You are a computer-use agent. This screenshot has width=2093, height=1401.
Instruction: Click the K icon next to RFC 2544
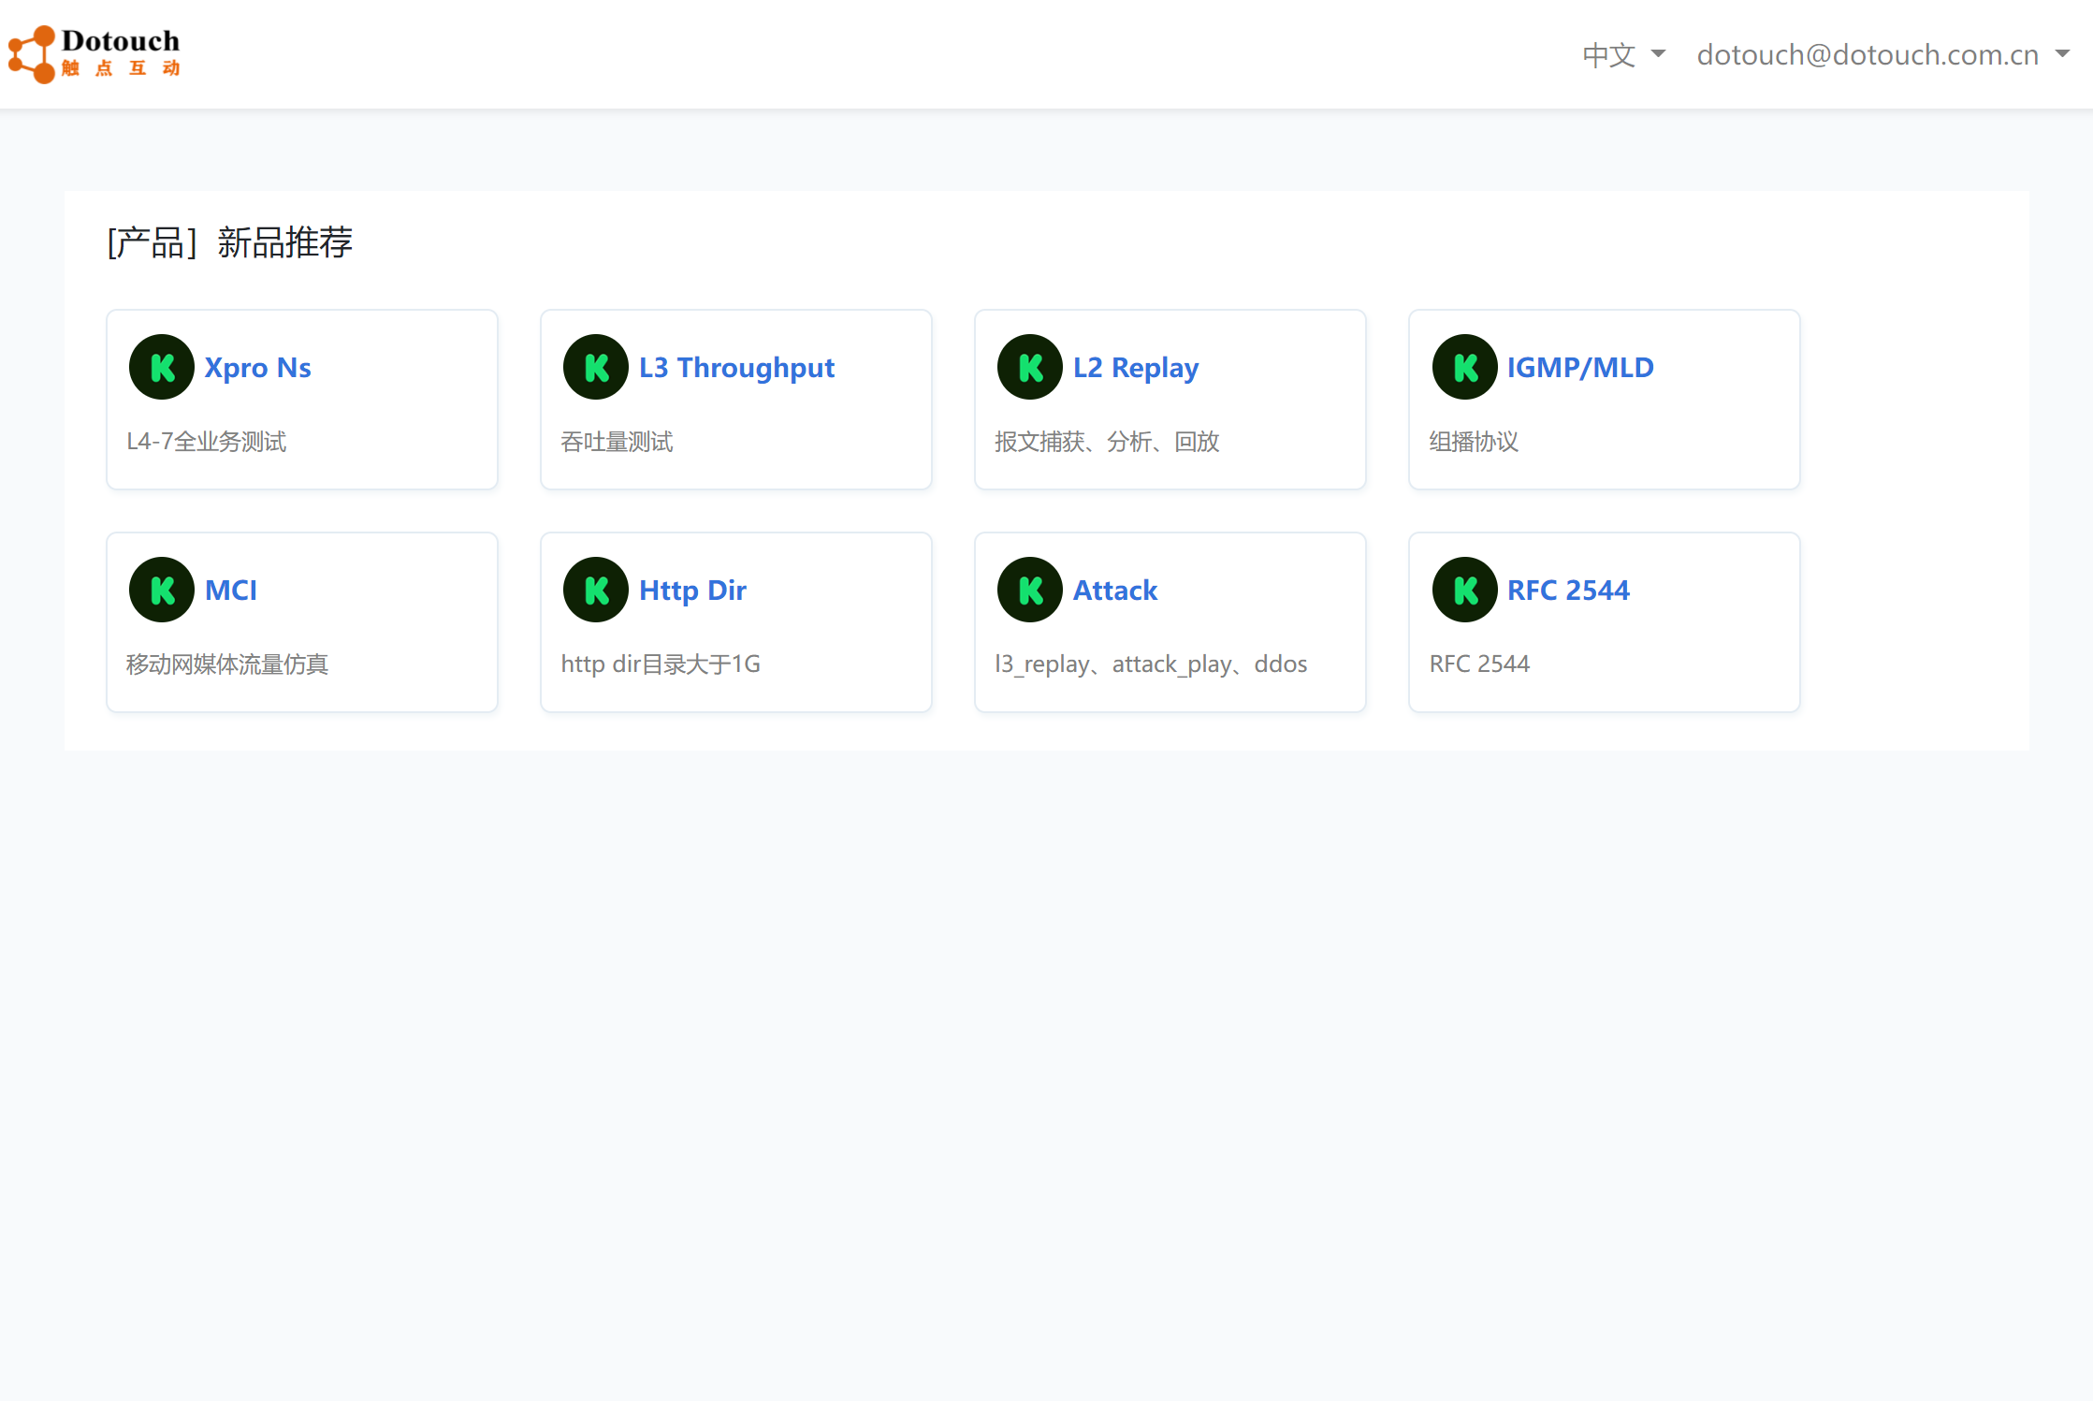(x=1465, y=590)
